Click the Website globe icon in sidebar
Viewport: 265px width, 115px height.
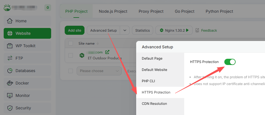(x=10, y=33)
